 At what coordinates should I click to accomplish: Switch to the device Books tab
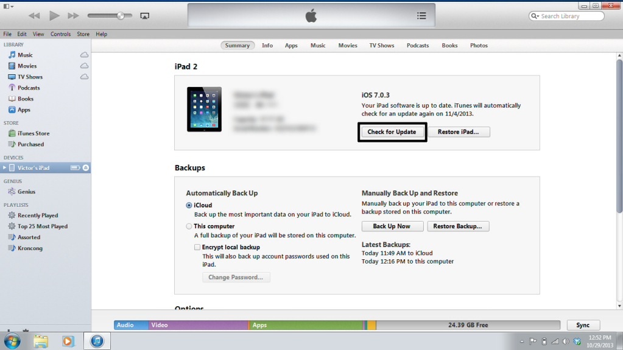pyautogui.click(x=450, y=45)
